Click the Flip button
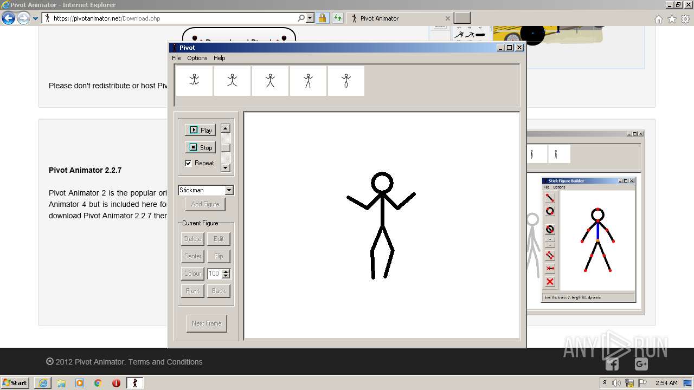The height and width of the screenshot is (390, 694). point(219,256)
